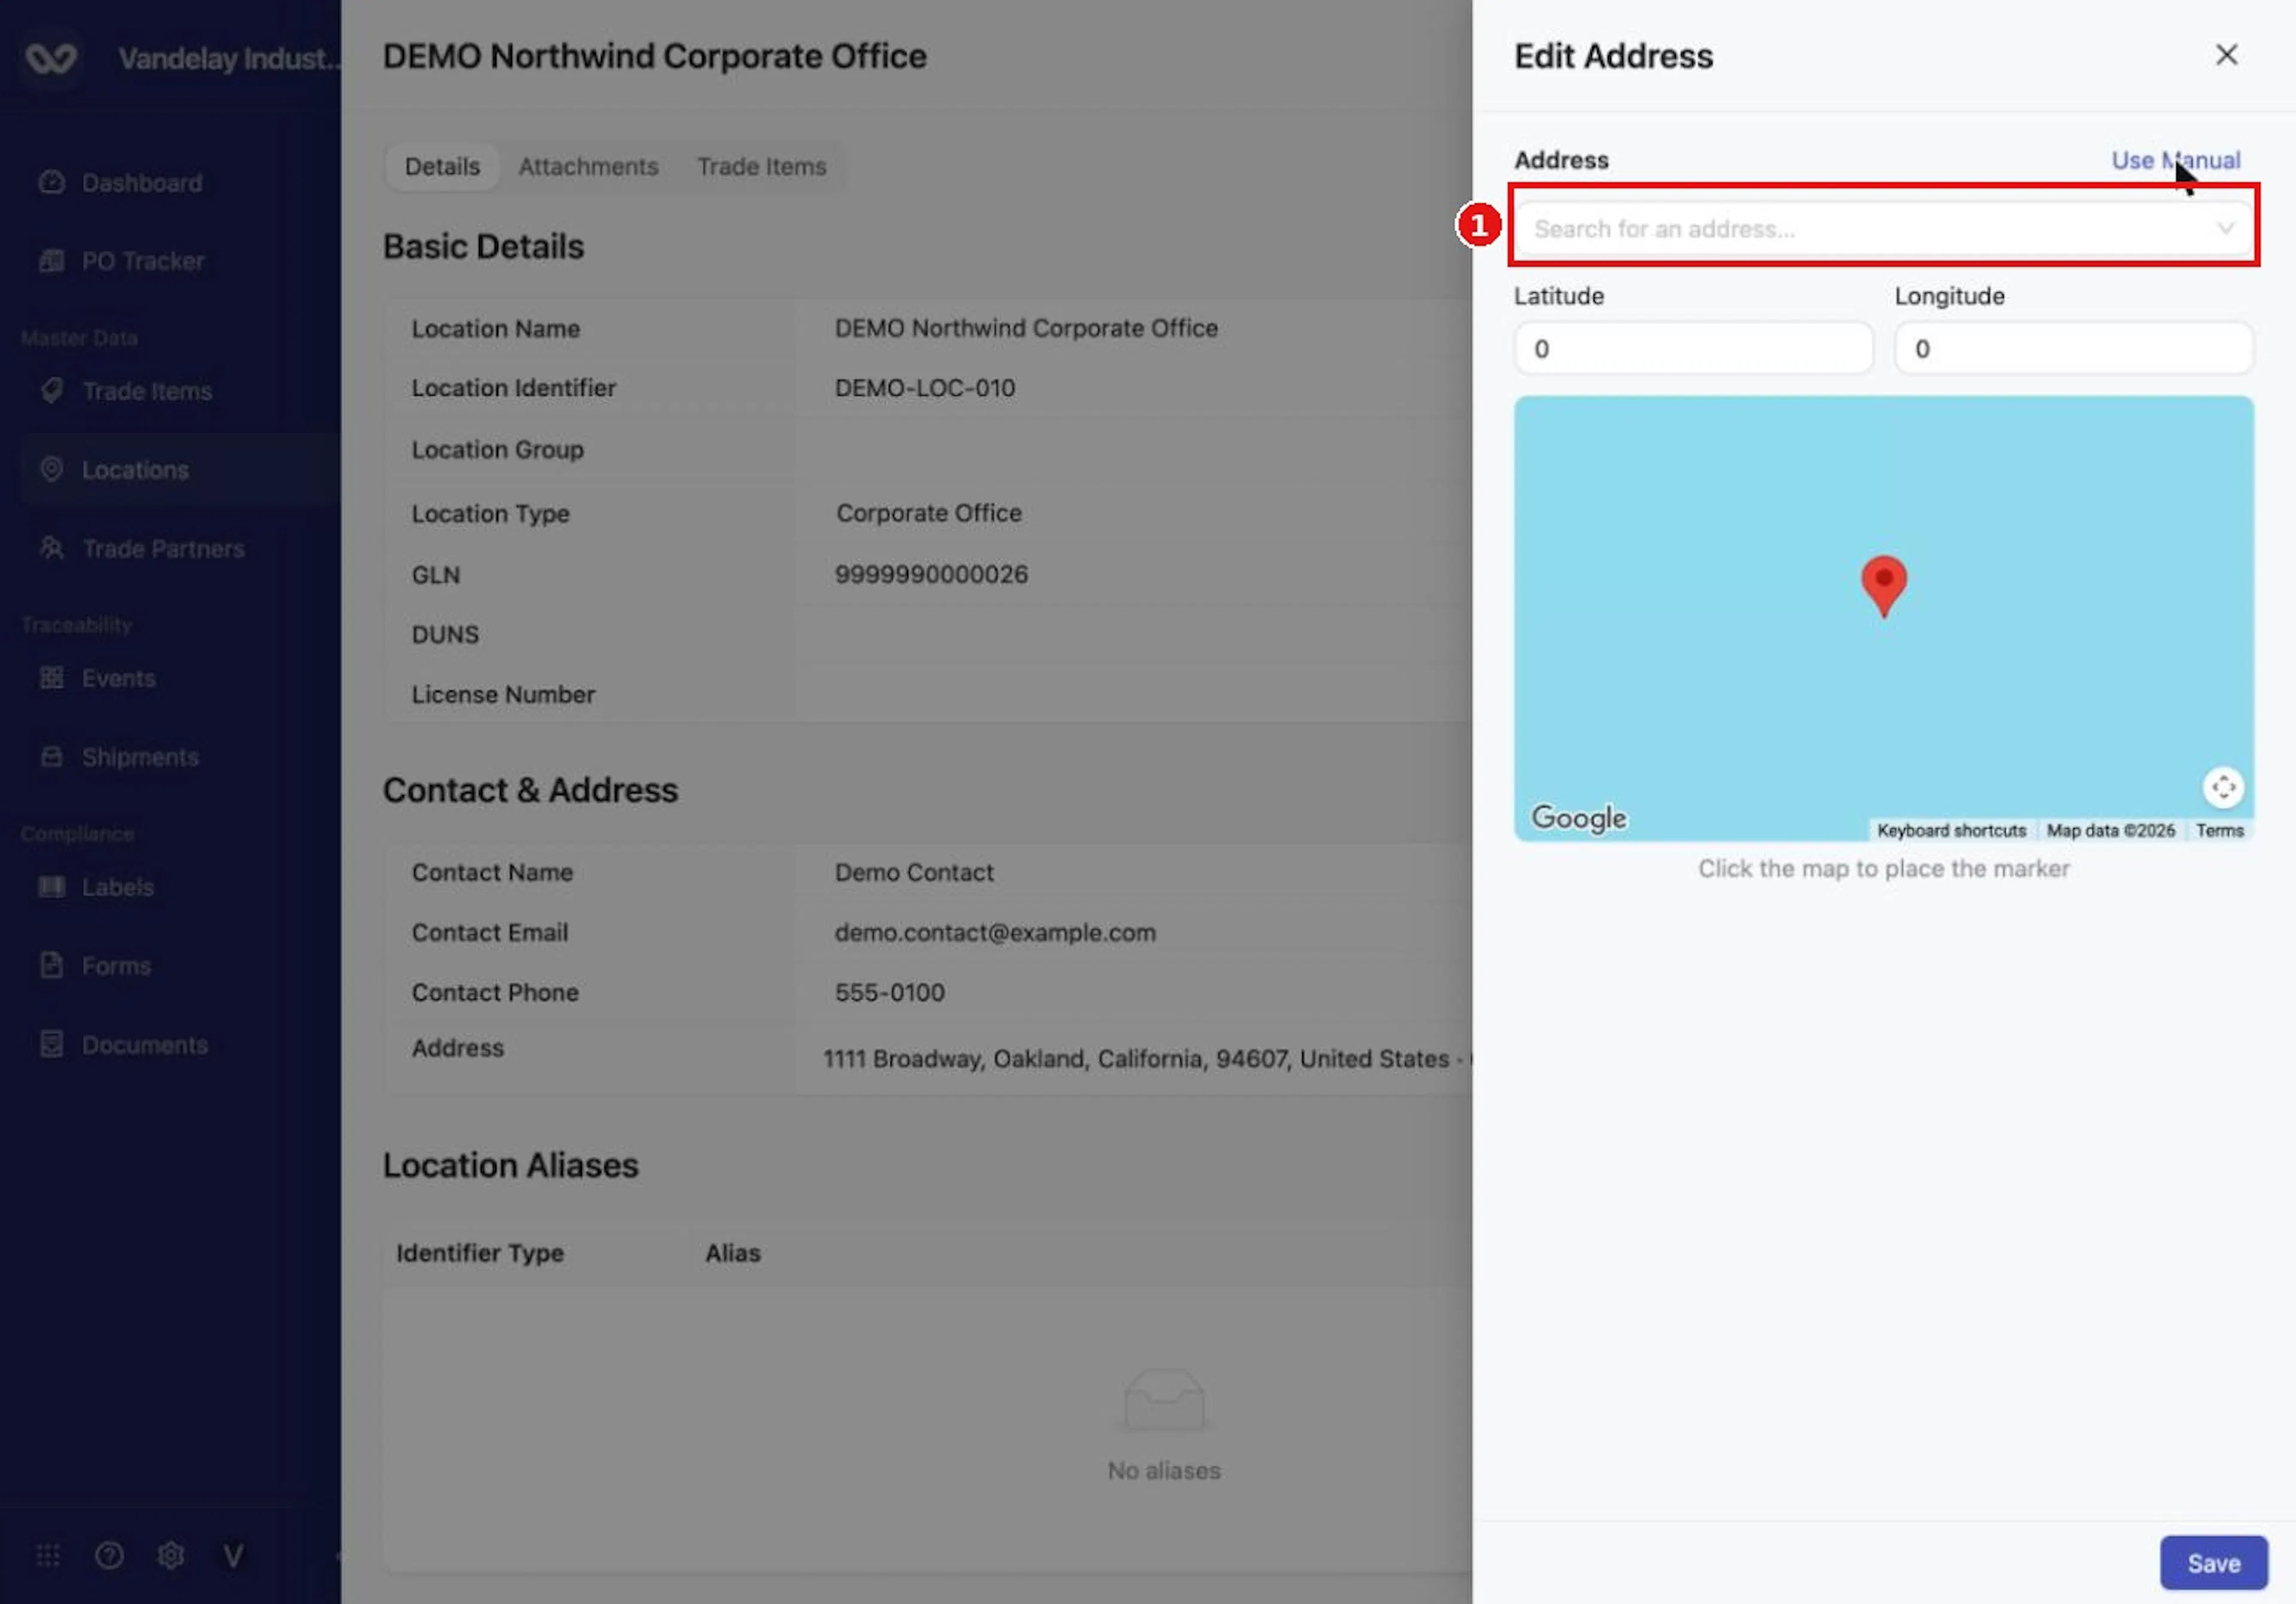Open the V user avatar menu
This screenshot has height=1604, width=2296.
coord(233,1556)
